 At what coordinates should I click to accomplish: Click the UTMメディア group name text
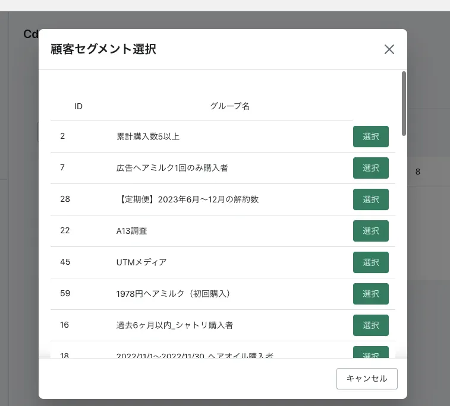tap(141, 262)
